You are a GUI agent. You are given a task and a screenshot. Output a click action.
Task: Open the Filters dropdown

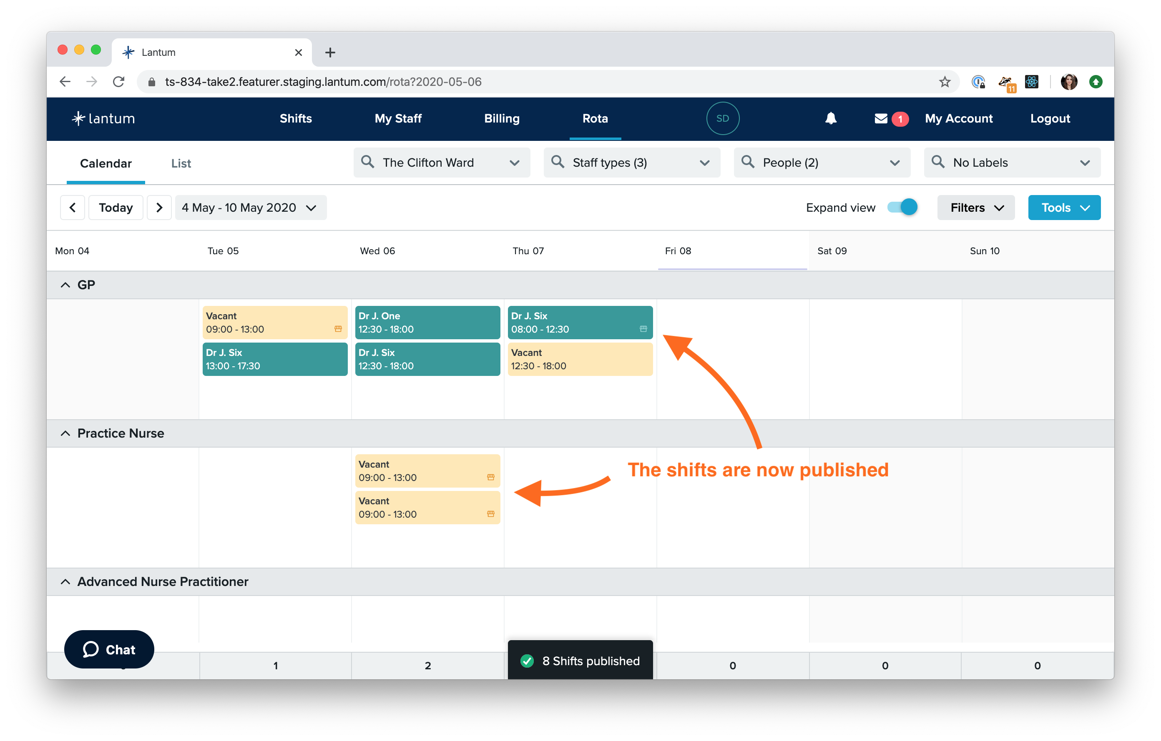(976, 208)
